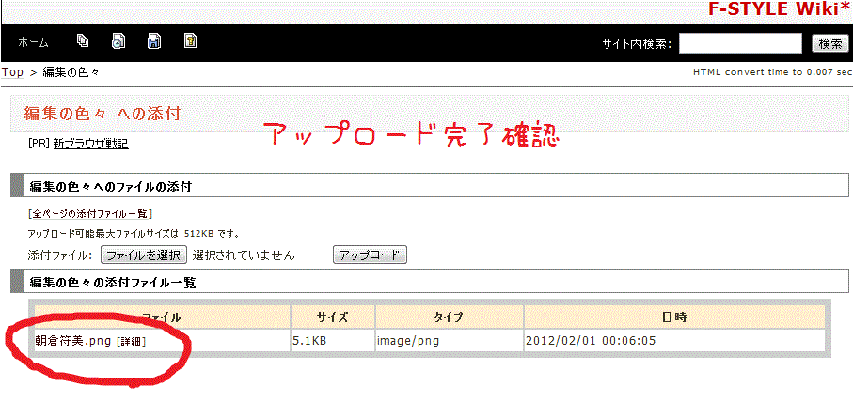The width and height of the screenshot is (853, 417).
Task: Click the サイズ column header
Action: pos(333,317)
